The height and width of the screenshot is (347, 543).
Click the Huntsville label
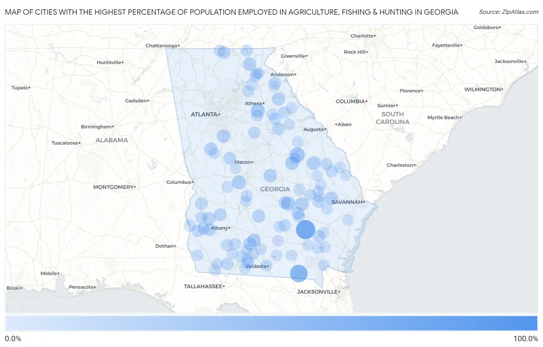[109, 63]
